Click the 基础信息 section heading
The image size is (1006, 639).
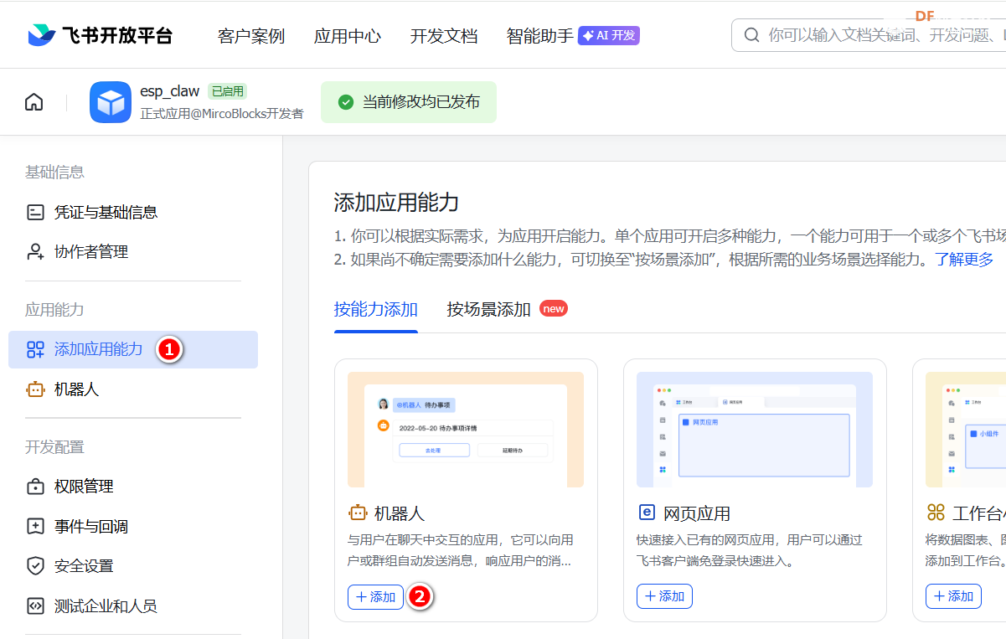tap(54, 173)
